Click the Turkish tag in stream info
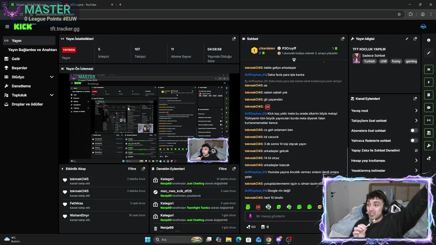The width and height of the screenshot is (436, 245). [x=369, y=61]
